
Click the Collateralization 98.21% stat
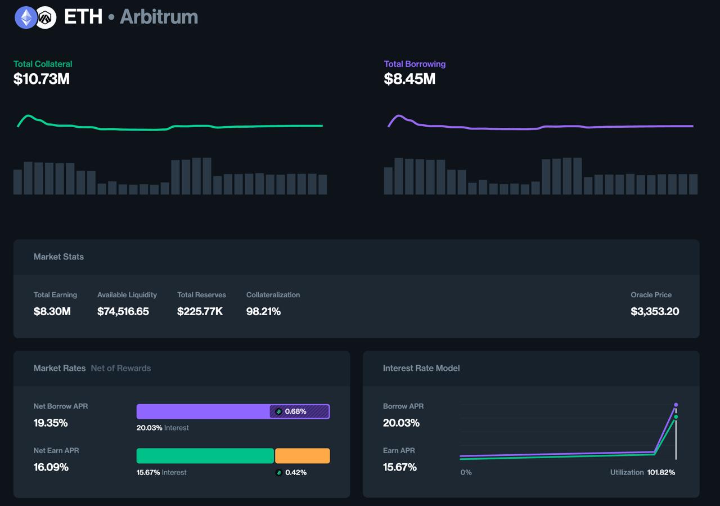pyautogui.click(x=263, y=311)
